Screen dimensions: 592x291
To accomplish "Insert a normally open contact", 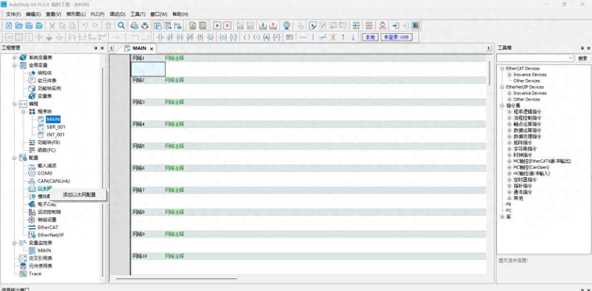I will (160, 37).
